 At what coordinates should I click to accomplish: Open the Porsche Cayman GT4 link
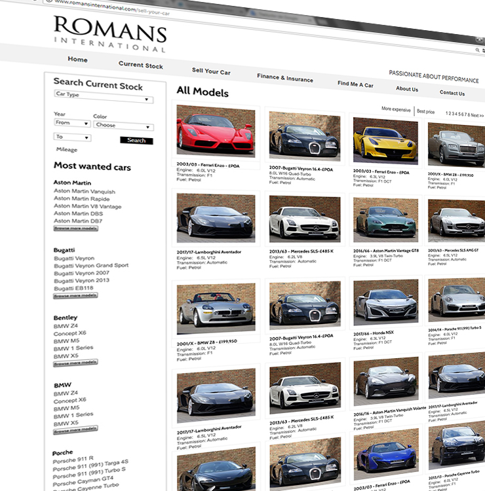click(83, 481)
